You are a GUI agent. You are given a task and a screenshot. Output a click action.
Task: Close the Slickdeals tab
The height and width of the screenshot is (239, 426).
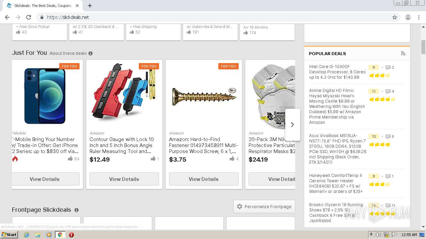coord(77,6)
